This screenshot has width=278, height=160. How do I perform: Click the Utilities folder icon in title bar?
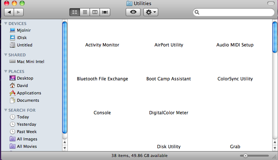[x=129, y=3]
